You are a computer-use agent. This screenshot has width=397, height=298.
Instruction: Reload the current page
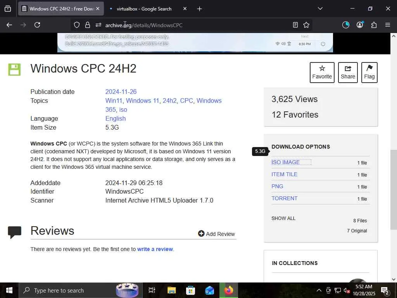[x=37, y=25]
